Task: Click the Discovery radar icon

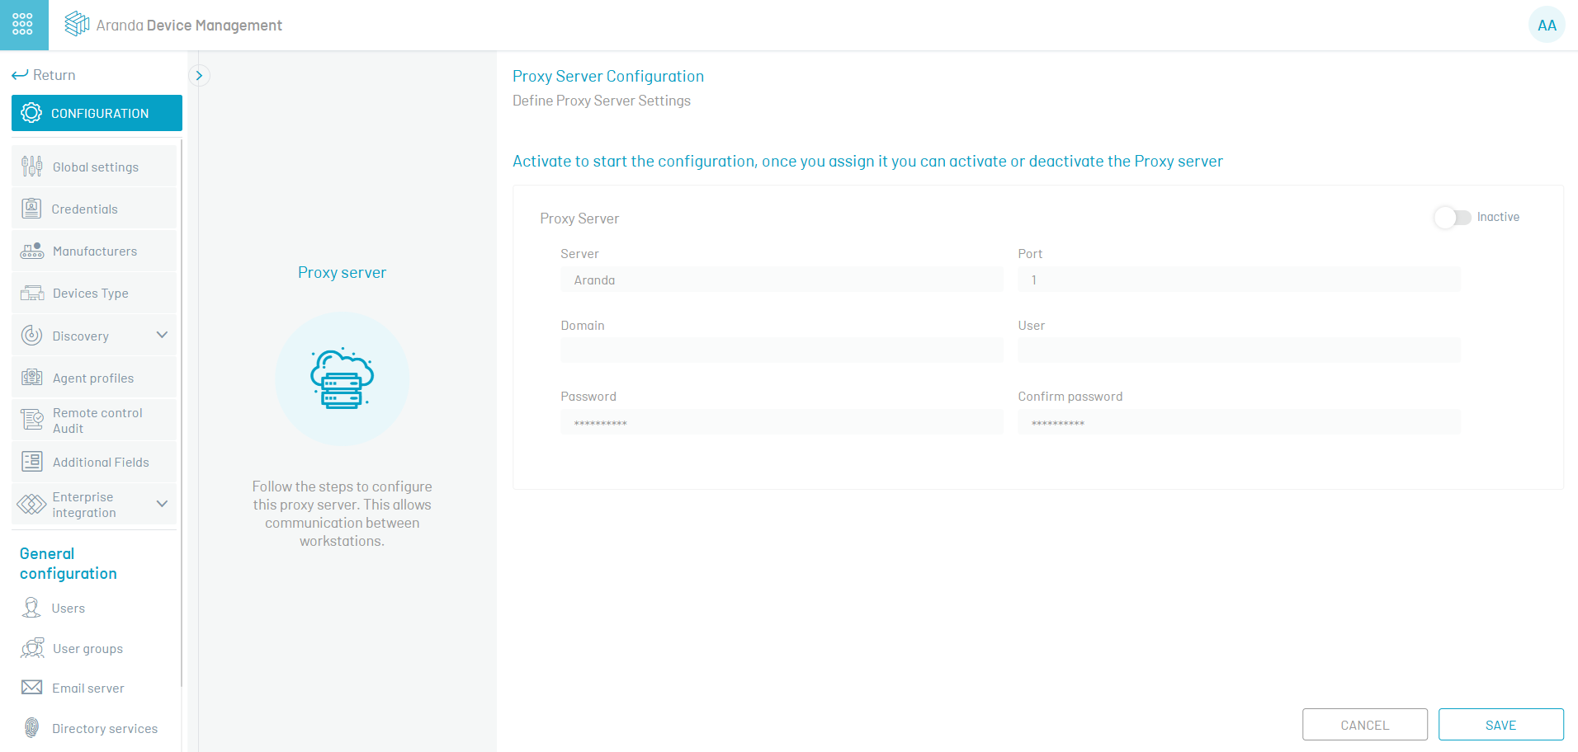Action: [31, 335]
